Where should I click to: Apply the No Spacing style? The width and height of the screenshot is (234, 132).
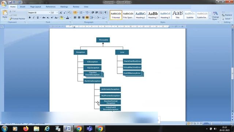(x=128, y=15)
